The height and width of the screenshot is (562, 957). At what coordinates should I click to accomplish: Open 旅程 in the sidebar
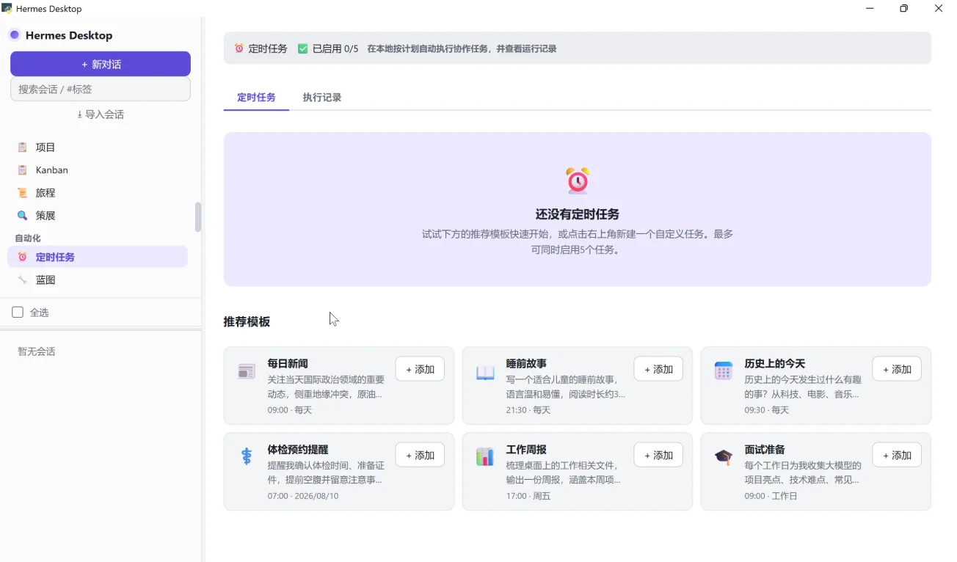98,193
